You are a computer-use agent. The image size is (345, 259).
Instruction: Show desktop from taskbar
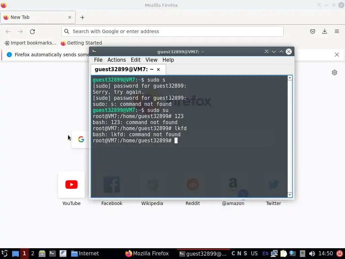[15, 254]
